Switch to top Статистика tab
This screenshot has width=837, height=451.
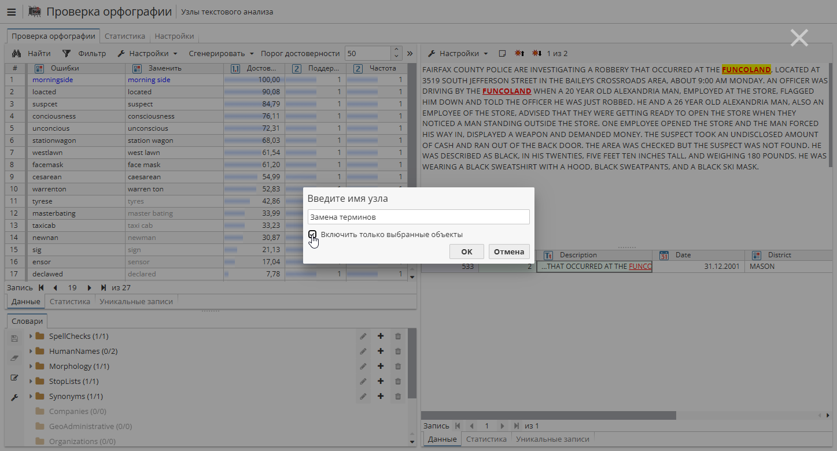click(125, 36)
